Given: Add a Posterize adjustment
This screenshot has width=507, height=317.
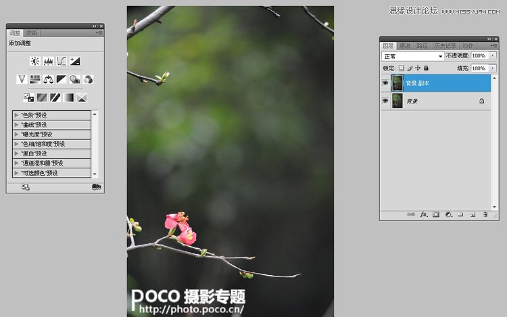Looking at the screenshot, I should 42,97.
